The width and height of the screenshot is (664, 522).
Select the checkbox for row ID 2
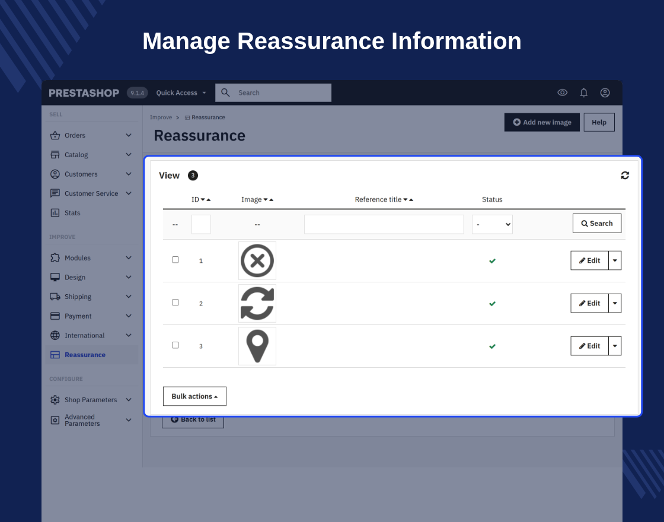(x=175, y=303)
